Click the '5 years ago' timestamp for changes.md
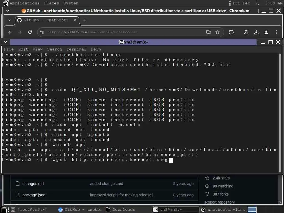This screenshot has width=284, height=213. [x=183, y=184]
